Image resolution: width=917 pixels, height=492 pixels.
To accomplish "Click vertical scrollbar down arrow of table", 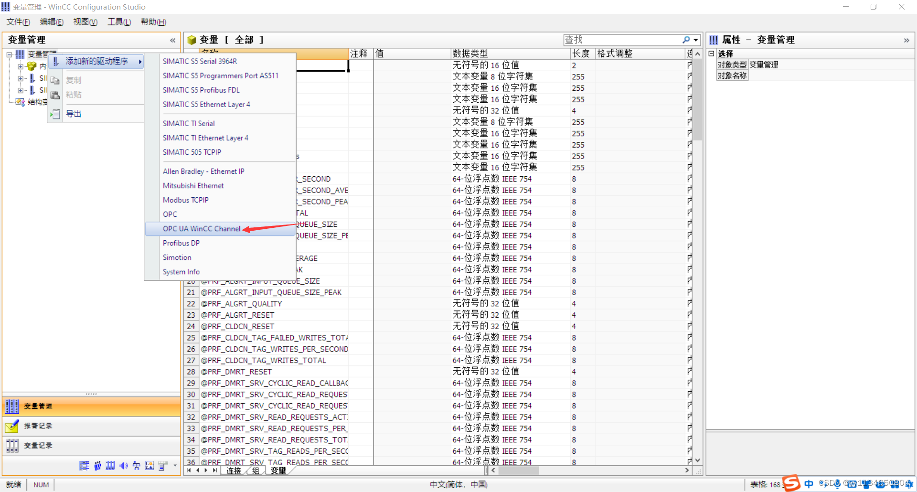I will (698, 461).
